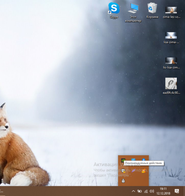This screenshot has width=185, height=196.
Task: Click the purple feather tray icon
Action: tap(133, 171)
